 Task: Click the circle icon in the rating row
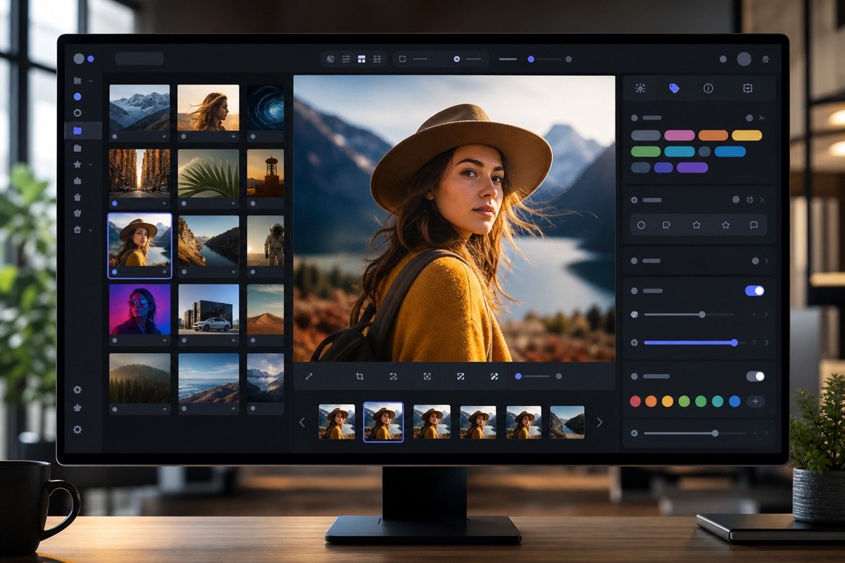641,225
